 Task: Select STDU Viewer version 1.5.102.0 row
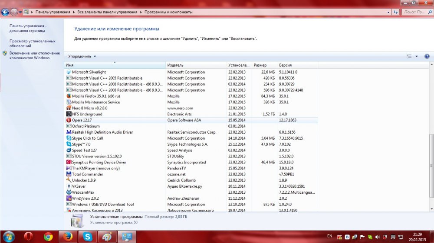coord(191,156)
